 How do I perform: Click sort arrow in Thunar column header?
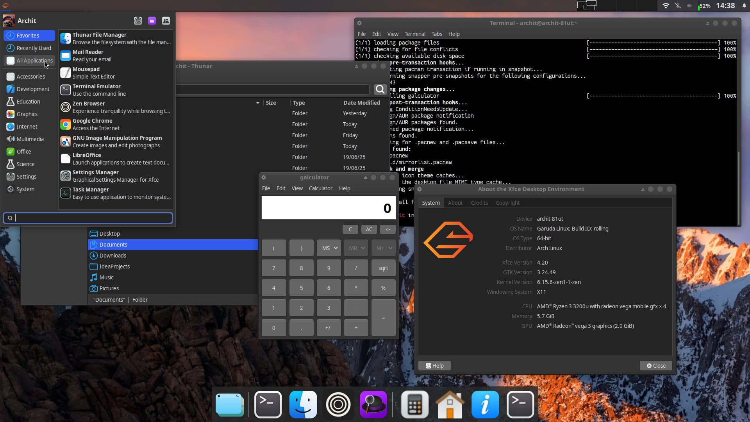point(258,103)
